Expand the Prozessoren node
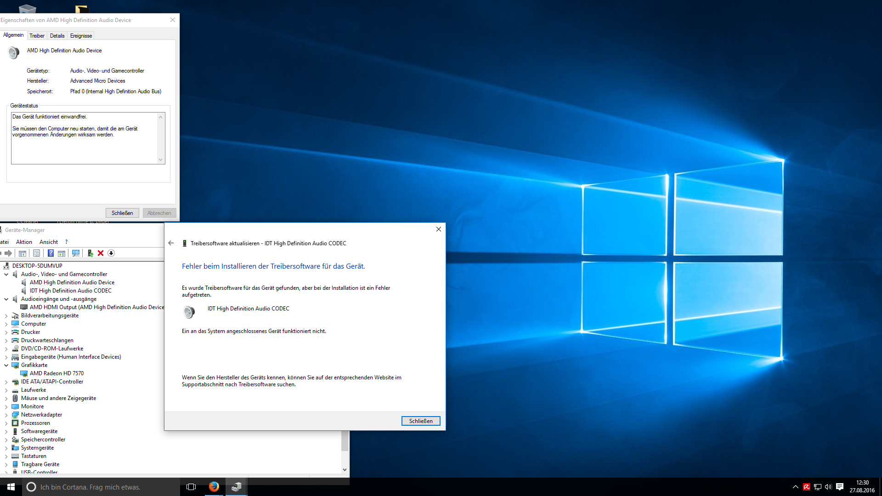 point(6,423)
